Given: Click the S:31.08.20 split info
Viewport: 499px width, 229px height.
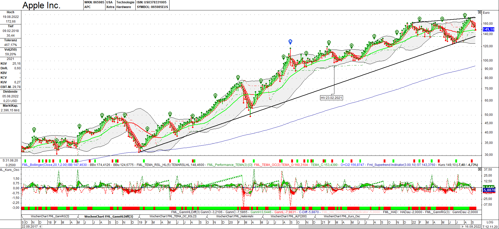Looking at the screenshot, I should [x=10, y=160].
